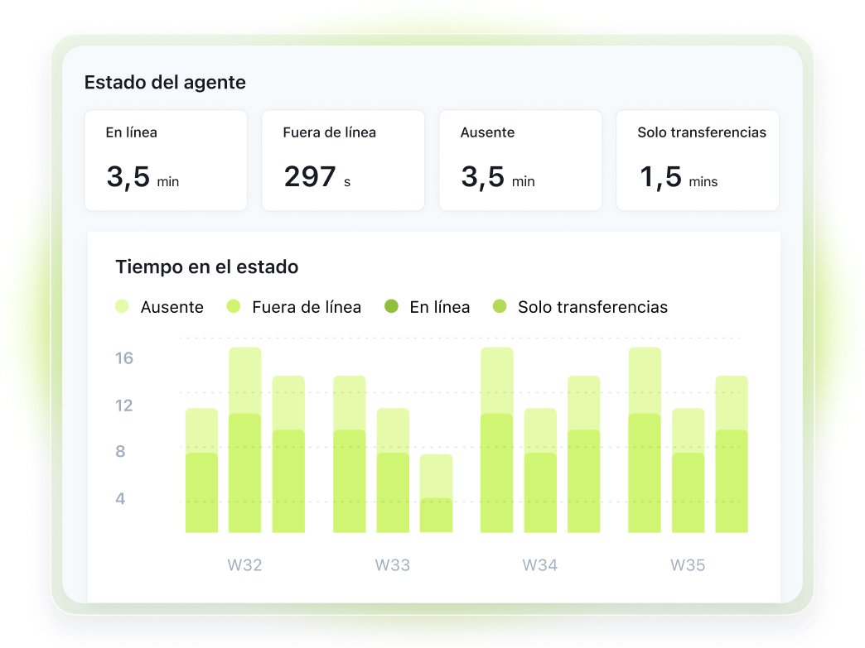Select the W35 axis label
Screen dimensions: 865x648
pyautogui.click(x=688, y=565)
